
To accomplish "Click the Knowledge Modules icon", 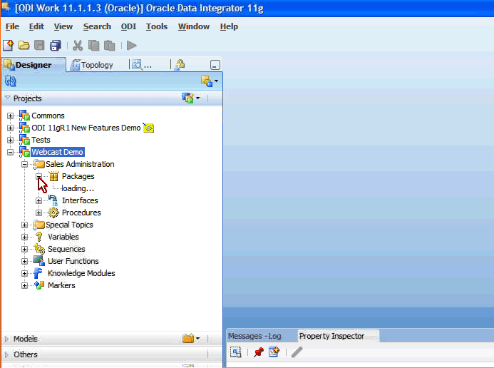I will click(x=38, y=273).
